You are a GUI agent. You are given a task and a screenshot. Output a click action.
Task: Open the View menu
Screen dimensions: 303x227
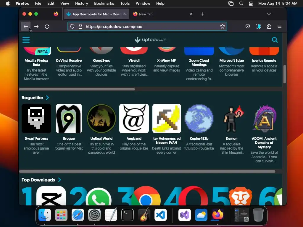[65, 4]
